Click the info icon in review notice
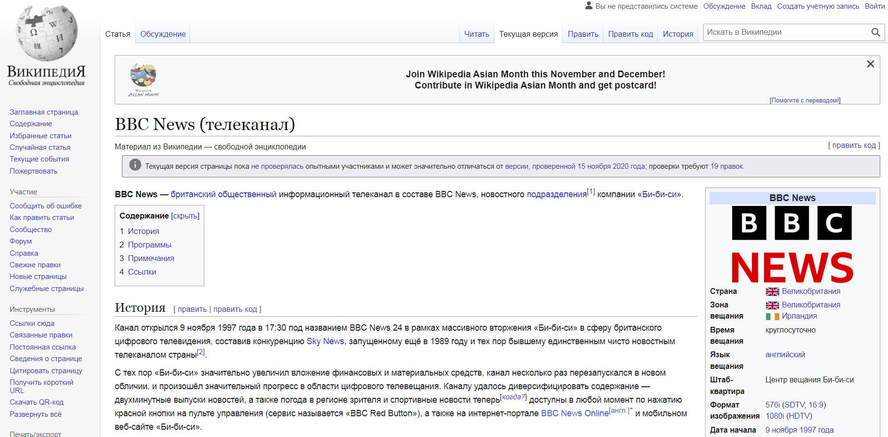This screenshot has width=888, height=437. pyautogui.click(x=135, y=165)
